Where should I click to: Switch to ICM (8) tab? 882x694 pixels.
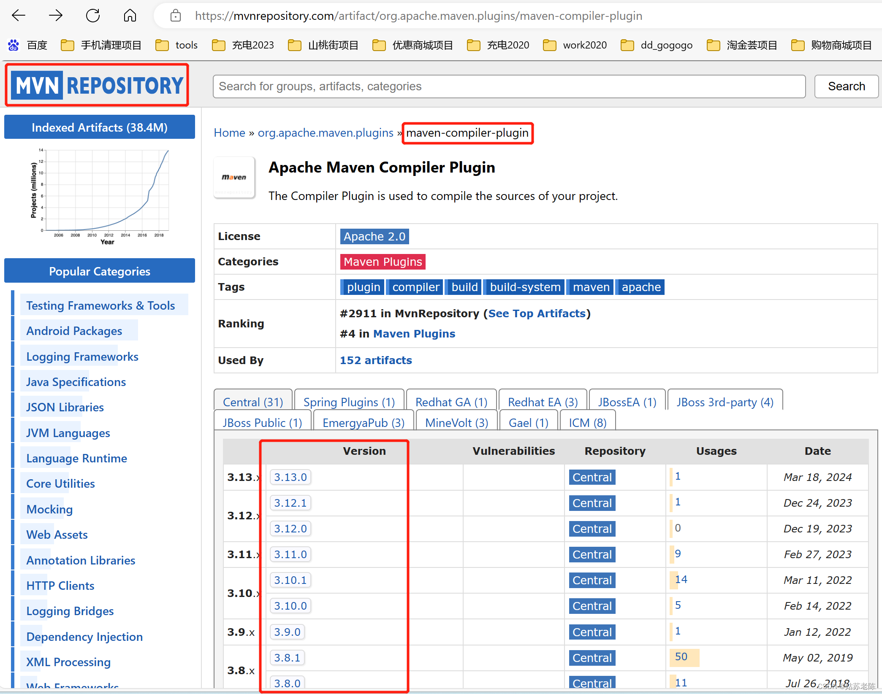coord(587,422)
